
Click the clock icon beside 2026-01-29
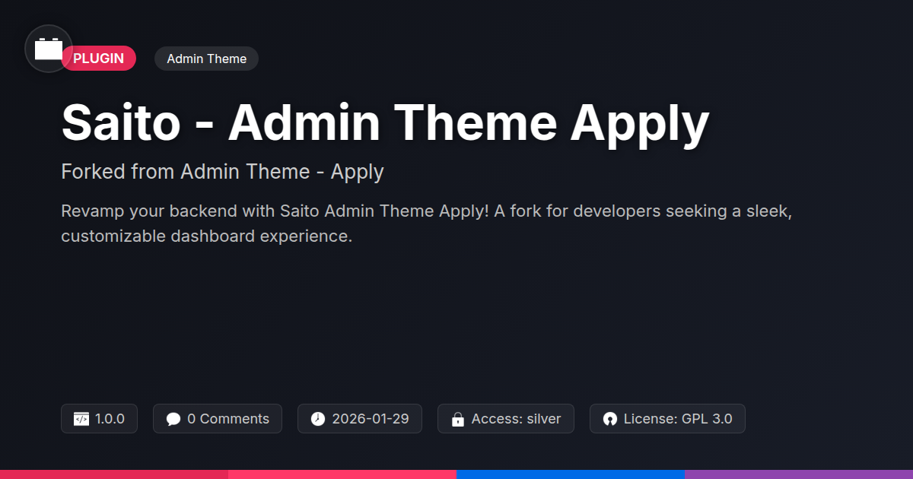click(317, 419)
